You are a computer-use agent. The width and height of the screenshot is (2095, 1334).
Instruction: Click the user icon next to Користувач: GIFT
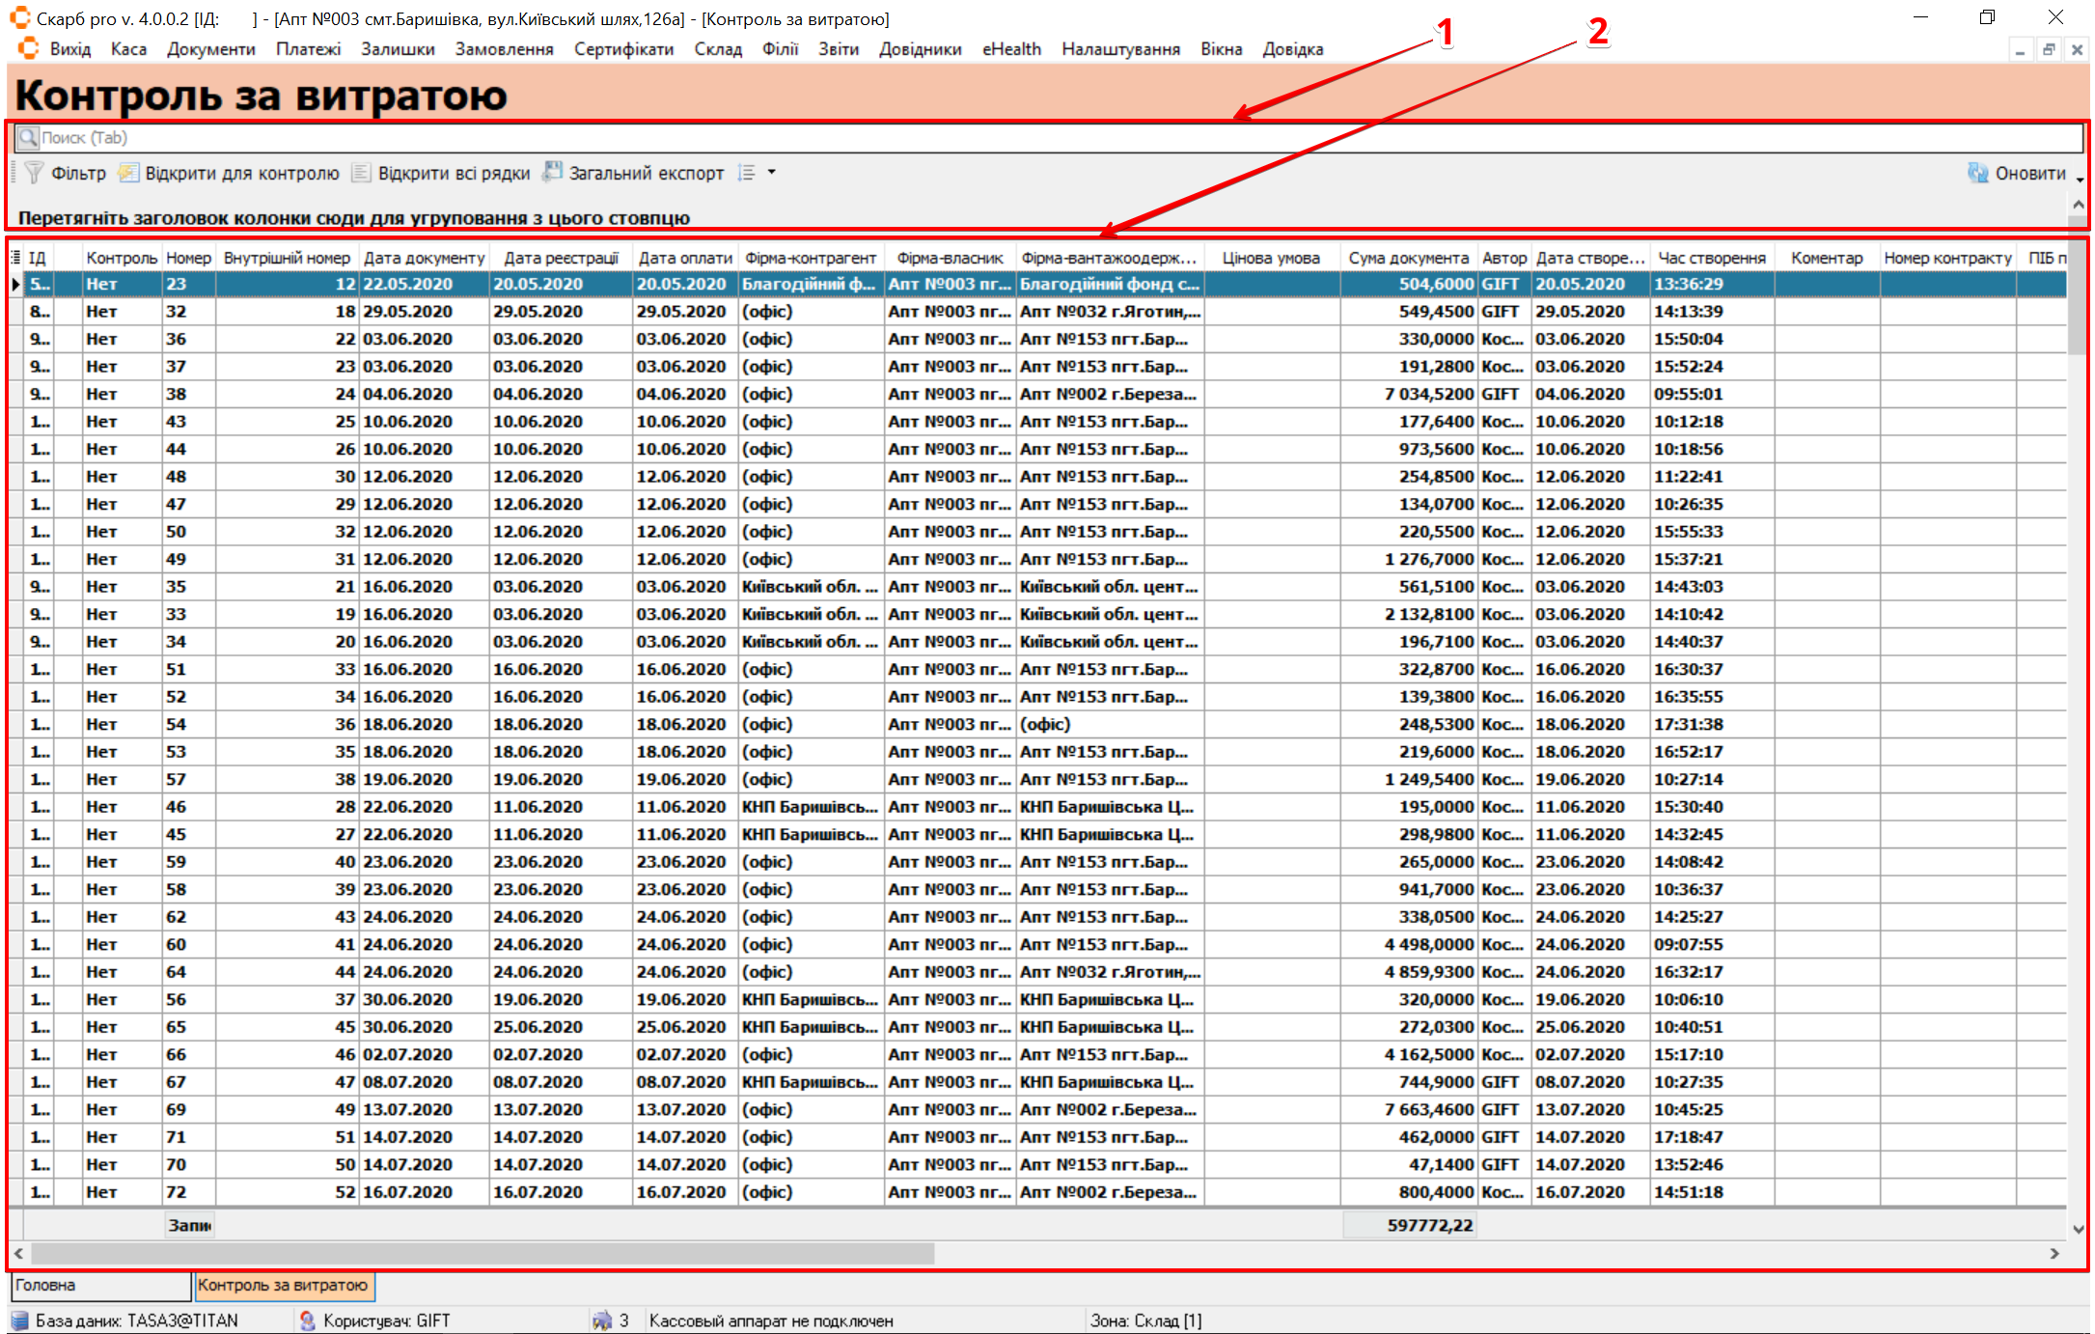pyautogui.click(x=307, y=1320)
